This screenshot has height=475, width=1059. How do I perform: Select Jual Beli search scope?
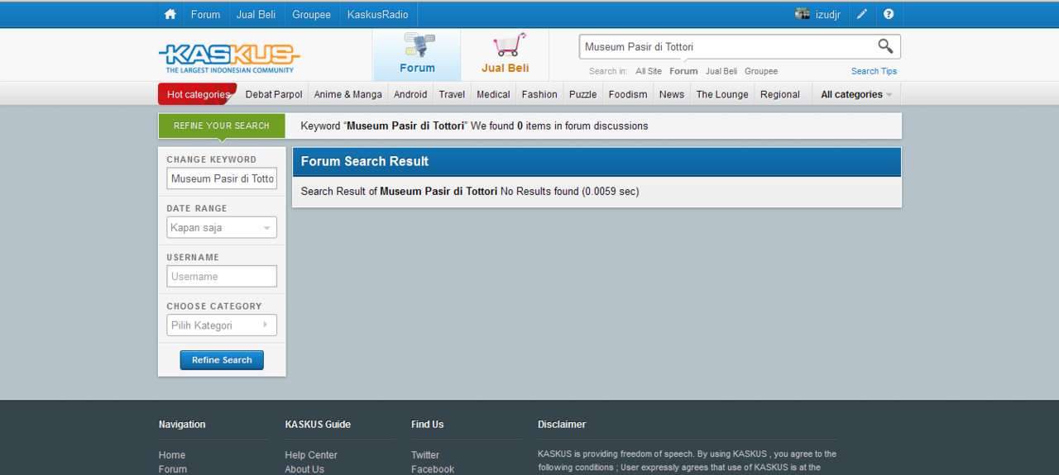[x=721, y=71]
